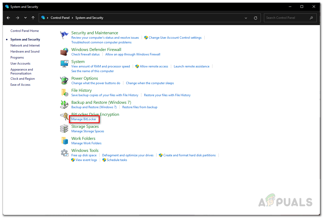
Task: Click the System and Security title bar icon
Action: tap(7, 7)
